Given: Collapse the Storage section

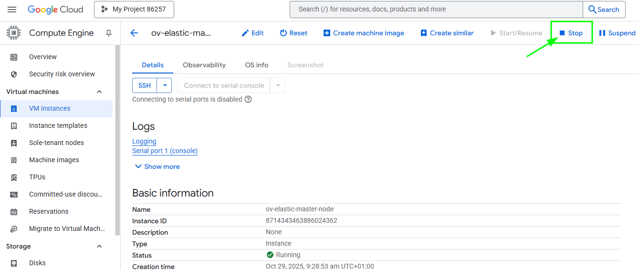Looking at the screenshot, I should (99, 246).
